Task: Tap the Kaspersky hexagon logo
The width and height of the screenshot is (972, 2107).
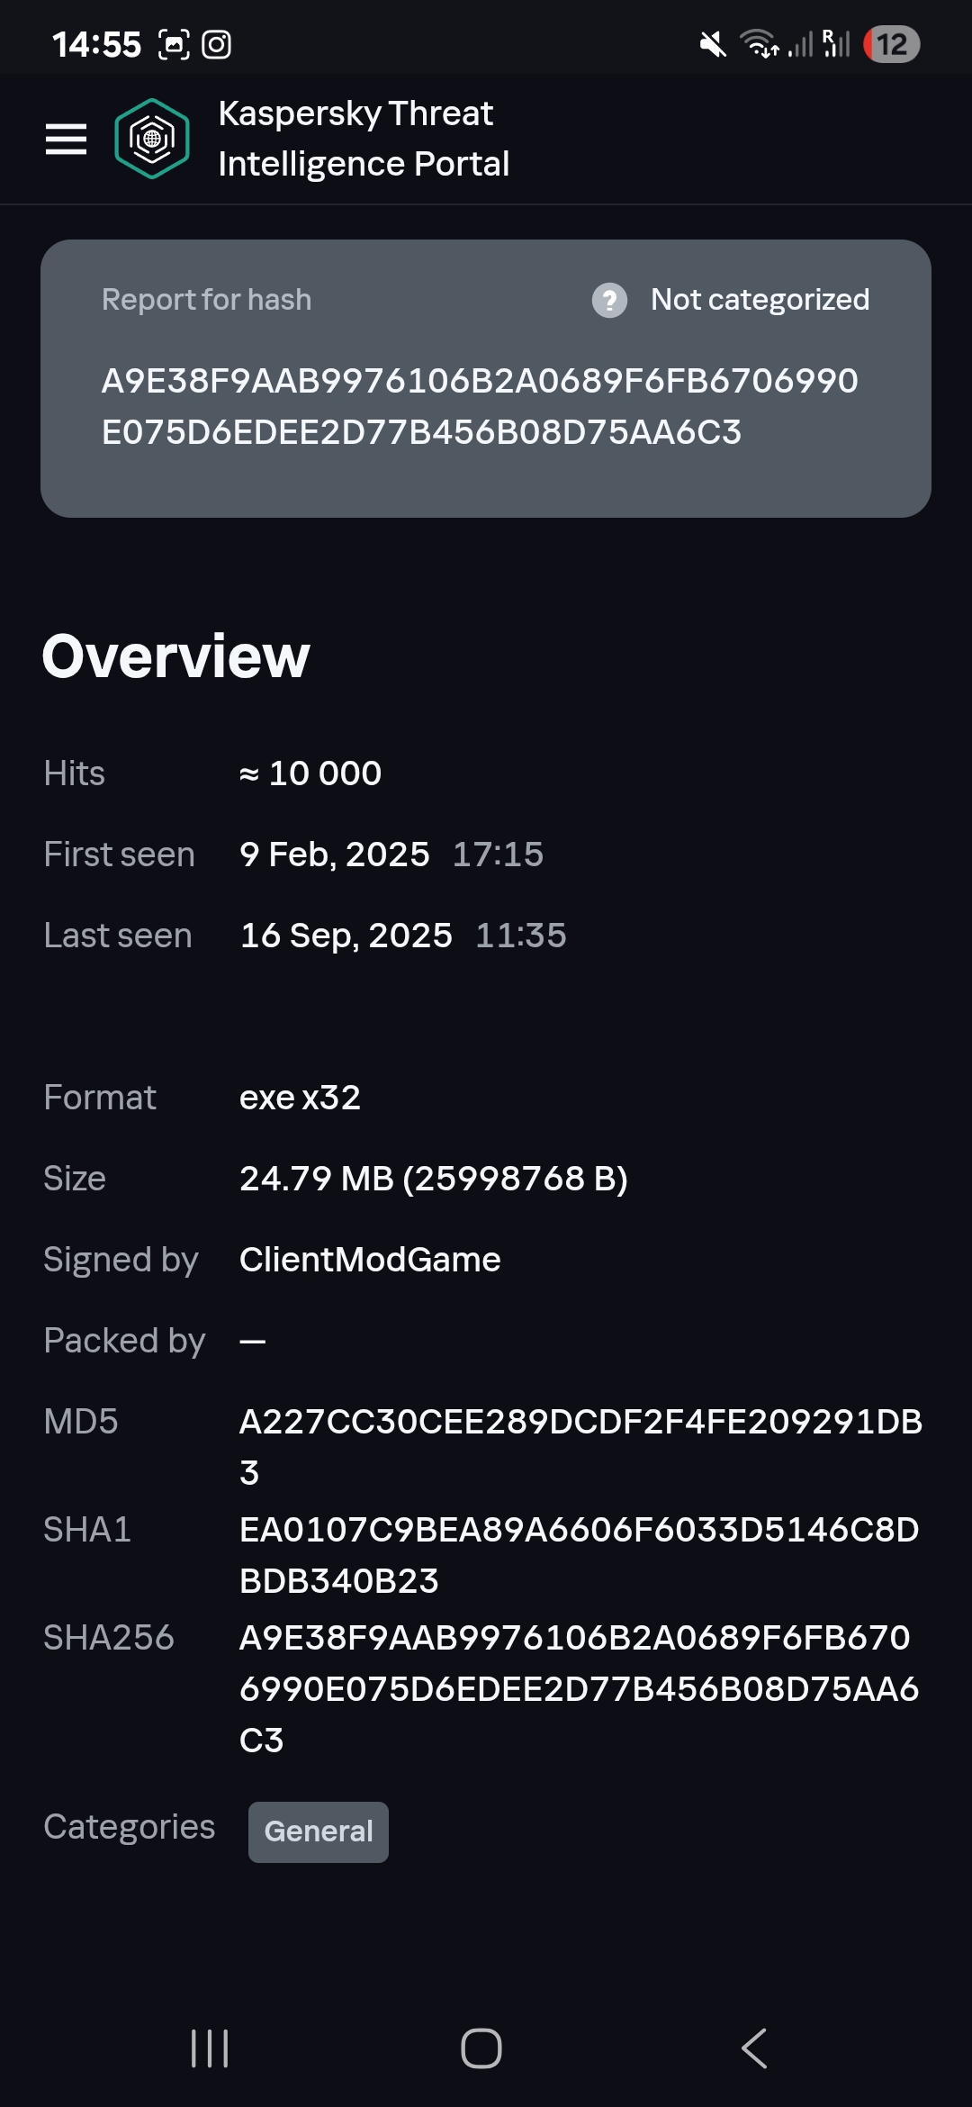Action: click(152, 139)
